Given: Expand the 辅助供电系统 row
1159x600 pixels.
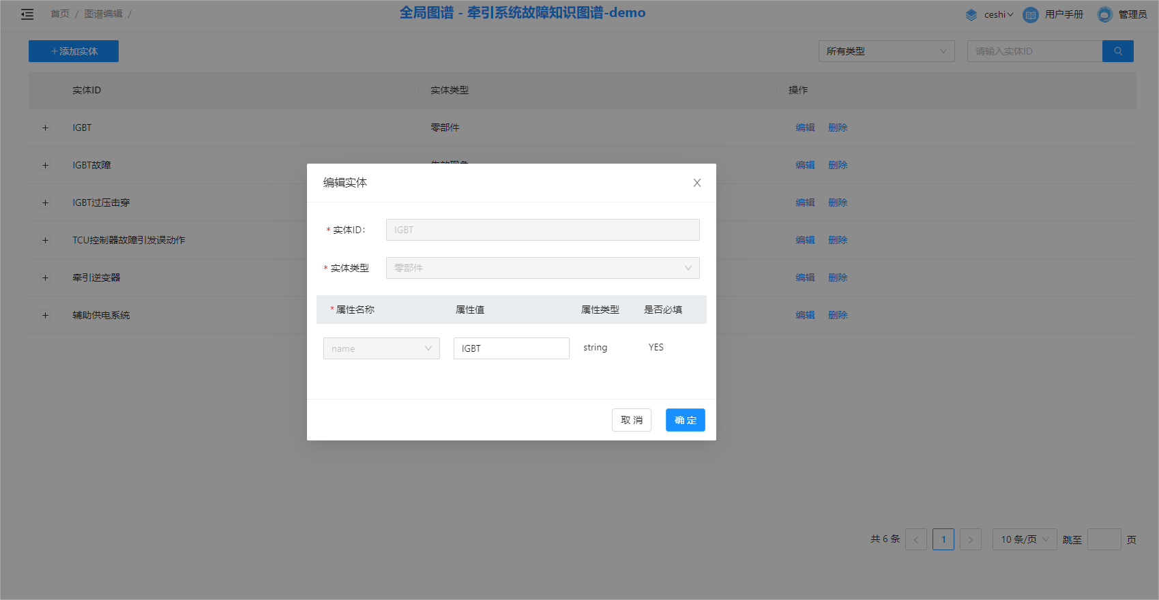Looking at the screenshot, I should click(46, 315).
